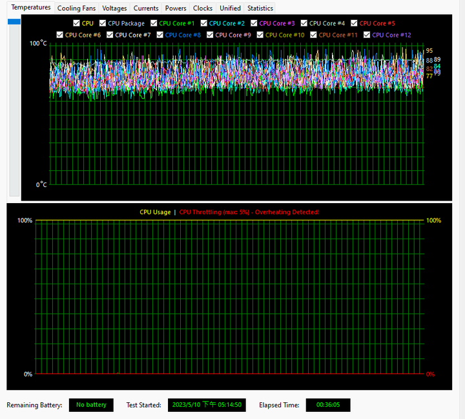Click the Elapsed Time 00:36:05 value
465x419 pixels.
click(x=328, y=405)
